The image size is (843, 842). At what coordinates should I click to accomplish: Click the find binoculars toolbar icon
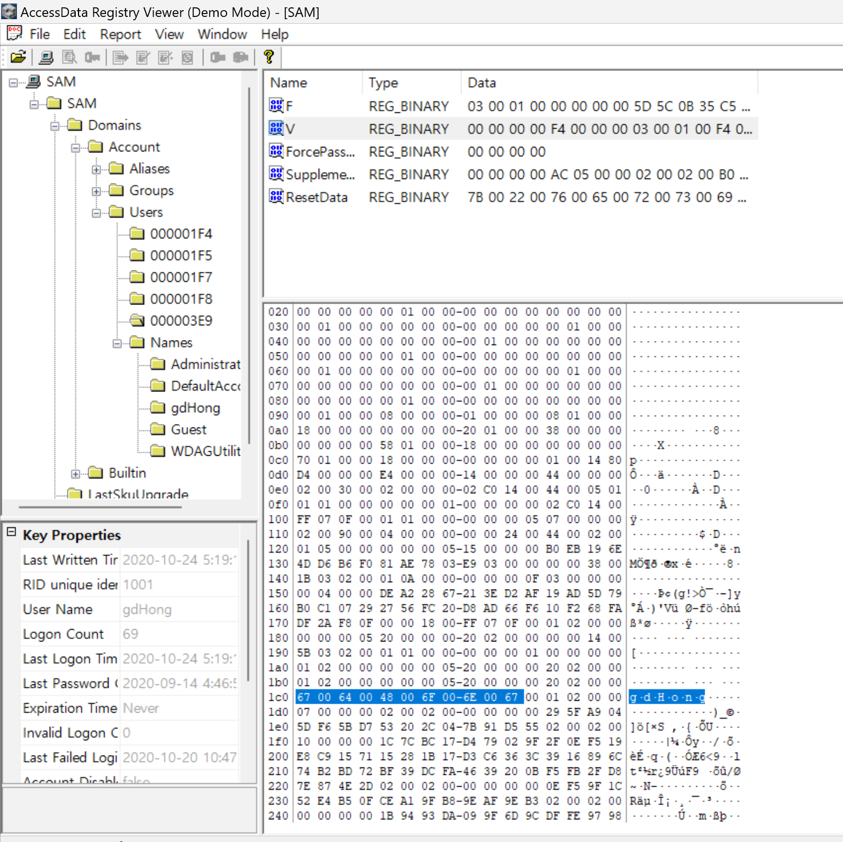pyautogui.click(x=241, y=57)
